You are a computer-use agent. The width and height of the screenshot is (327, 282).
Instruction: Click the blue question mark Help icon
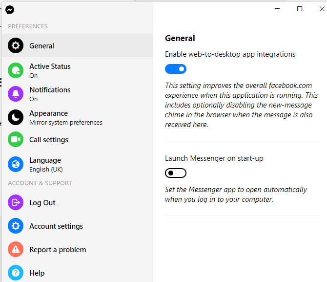(x=16, y=273)
